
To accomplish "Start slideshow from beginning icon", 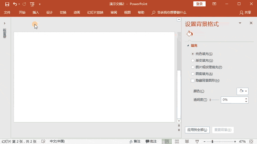I will pyautogui.click(x=32, y=4).
